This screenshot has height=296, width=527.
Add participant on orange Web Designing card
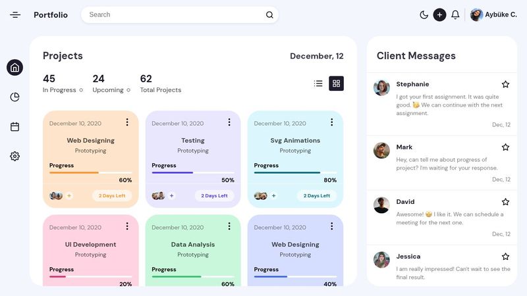(x=69, y=195)
